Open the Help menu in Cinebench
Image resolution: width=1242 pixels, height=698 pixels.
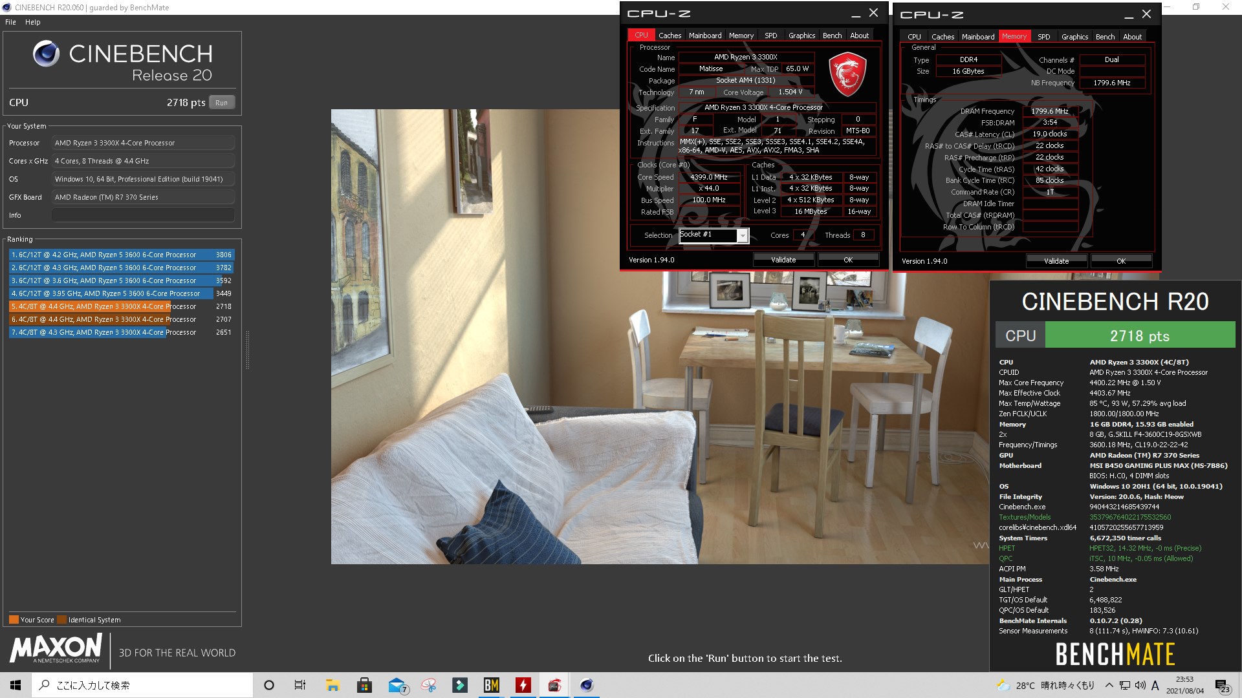(x=32, y=22)
